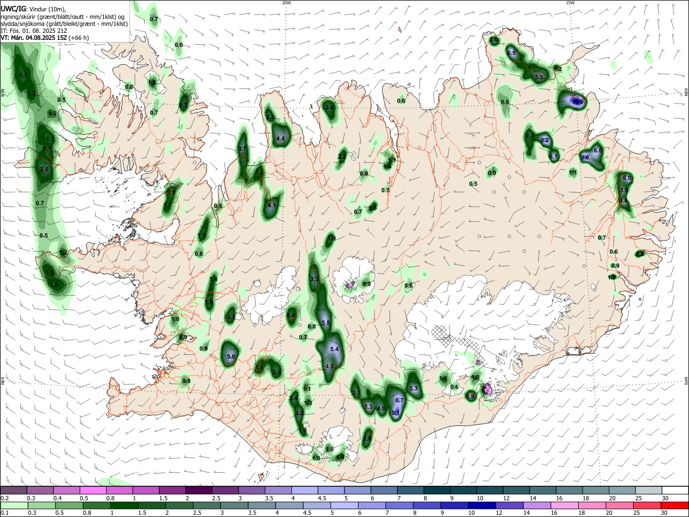This screenshot has width=689, height=517.
Task: Click the 5.5 precipitation label
Action: click(326, 323)
